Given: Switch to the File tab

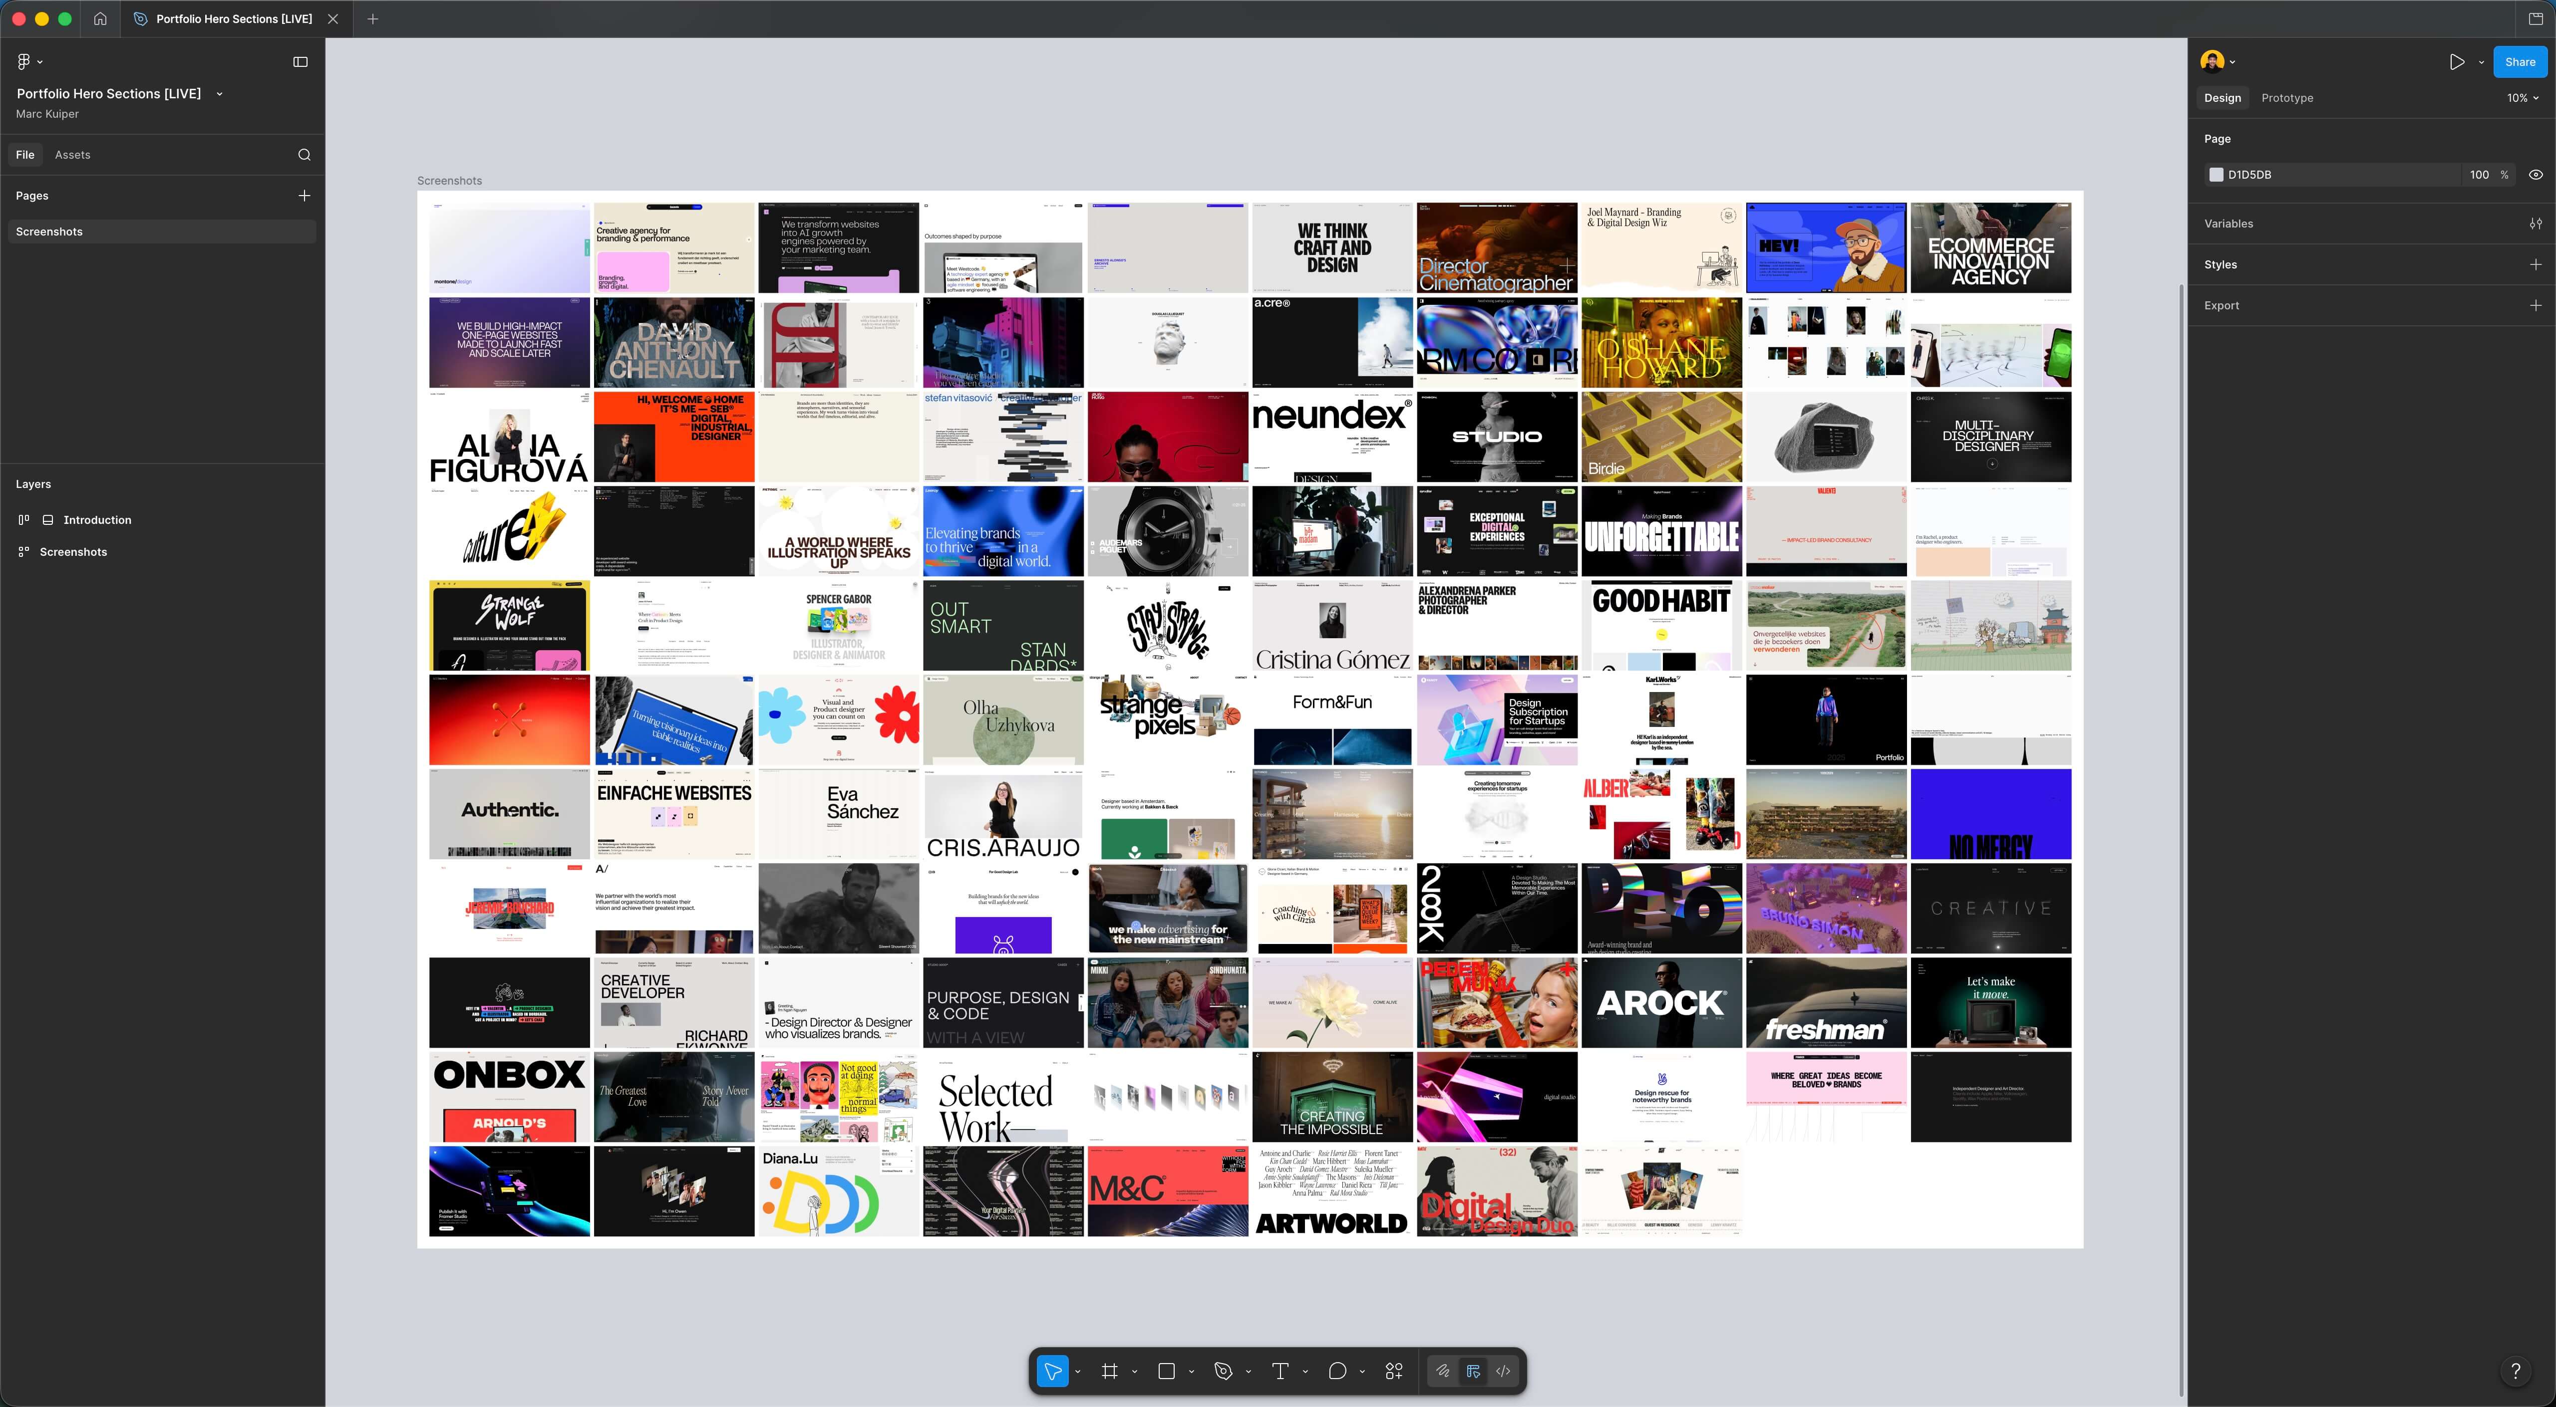Looking at the screenshot, I should pos(25,155).
